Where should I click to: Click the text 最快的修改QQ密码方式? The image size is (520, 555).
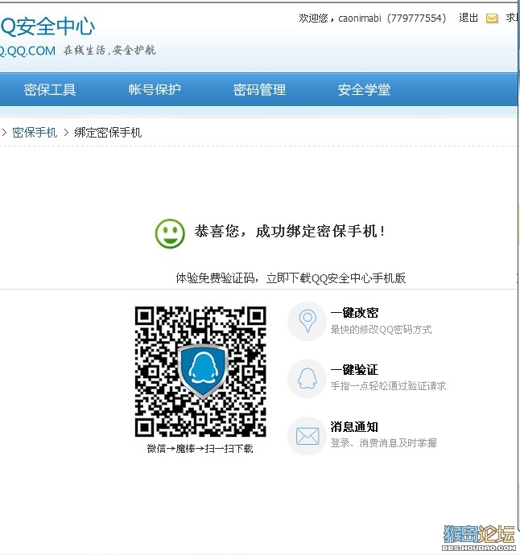click(x=381, y=330)
